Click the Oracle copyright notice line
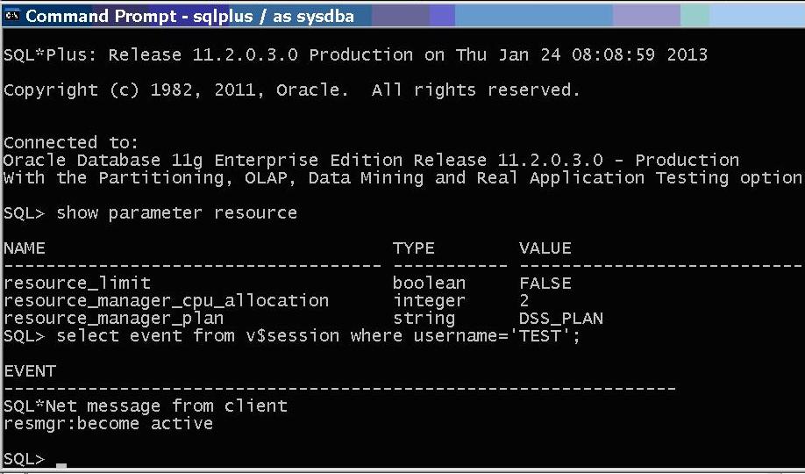Screen dimensions: 805x474 (x=292, y=90)
